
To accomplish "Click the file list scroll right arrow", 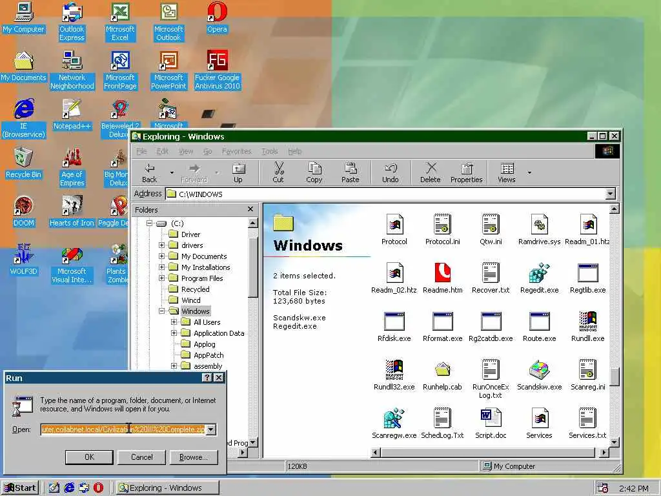I will tap(604, 453).
